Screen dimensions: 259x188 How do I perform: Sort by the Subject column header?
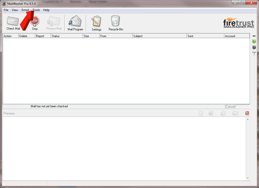tap(159, 36)
